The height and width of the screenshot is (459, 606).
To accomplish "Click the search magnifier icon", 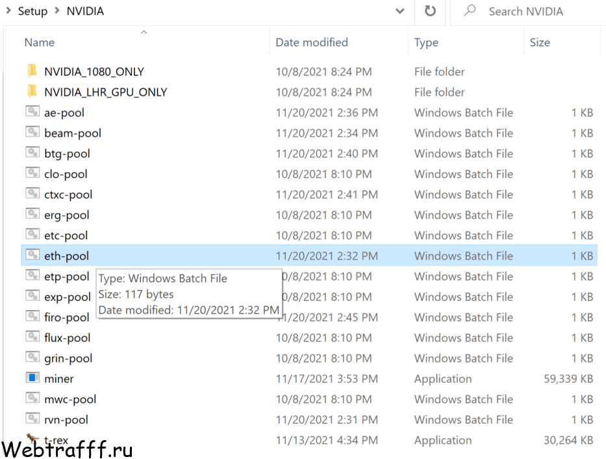I will coord(470,11).
